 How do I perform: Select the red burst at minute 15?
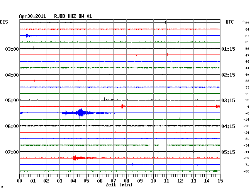[x=218, y=106]
